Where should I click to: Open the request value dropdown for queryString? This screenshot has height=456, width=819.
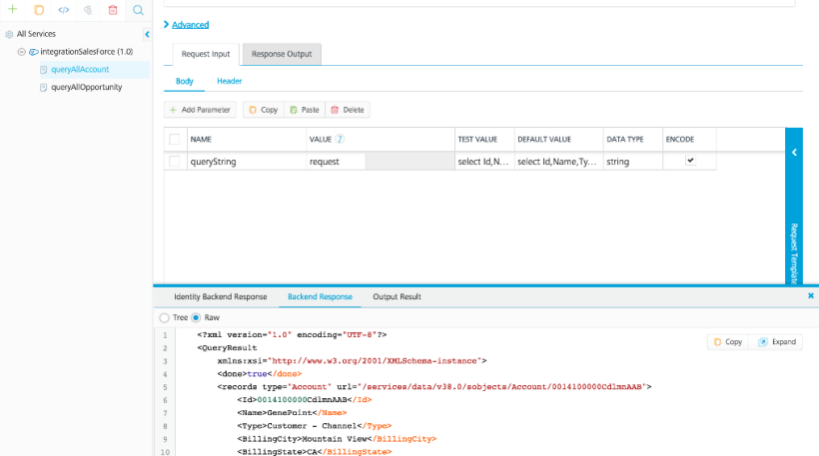[x=336, y=162]
